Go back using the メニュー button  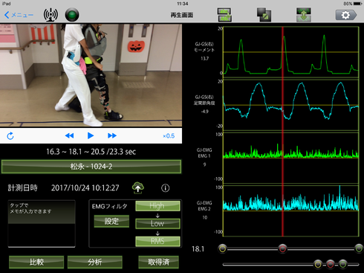tap(19, 15)
